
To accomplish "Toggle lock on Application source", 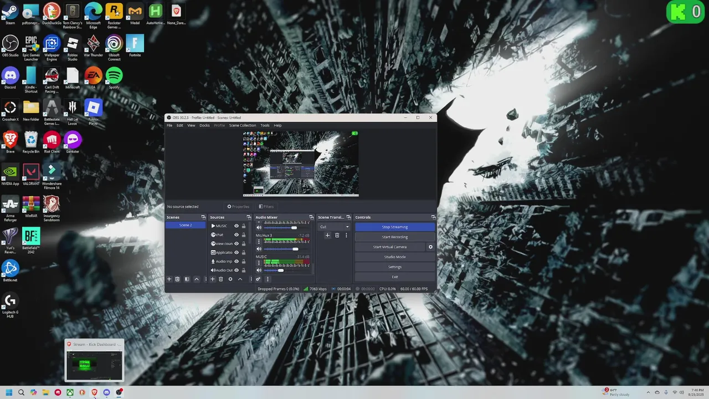I will click(x=244, y=253).
